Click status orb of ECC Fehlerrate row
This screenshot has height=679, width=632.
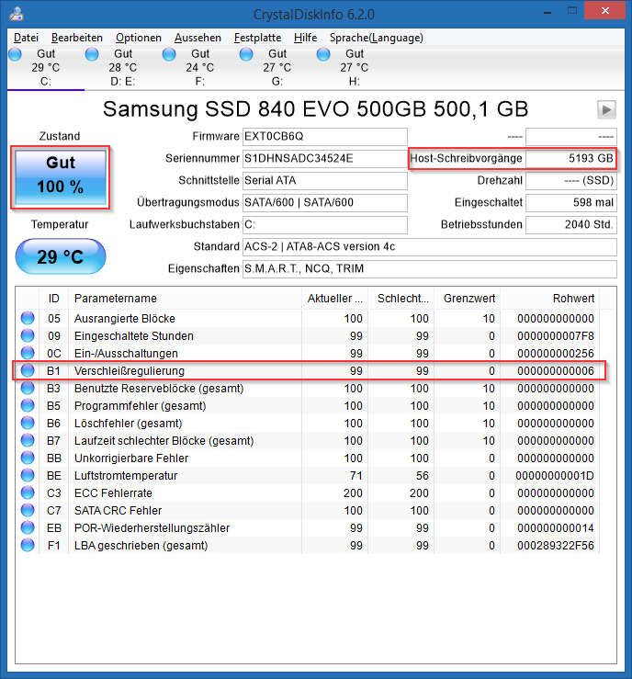click(x=28, y=492)
